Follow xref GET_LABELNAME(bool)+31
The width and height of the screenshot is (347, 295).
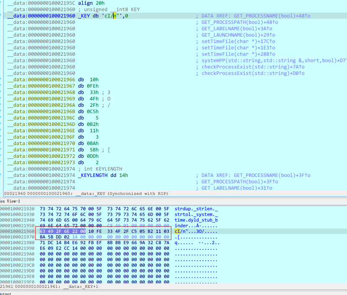[237, 188]
